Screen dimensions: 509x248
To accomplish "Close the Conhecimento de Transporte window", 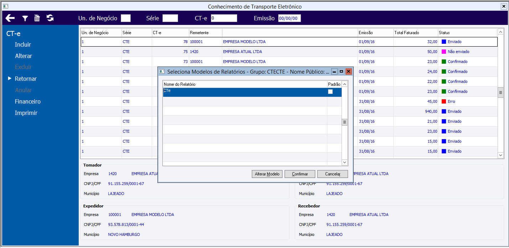I will pyautogui.click(x=504, y=6).
